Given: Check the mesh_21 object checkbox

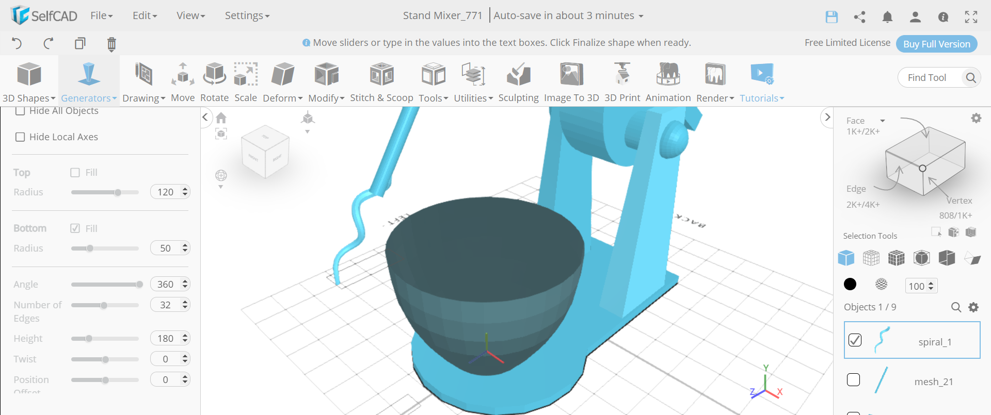Looking at the screenshot, I should tap(853, 379).
